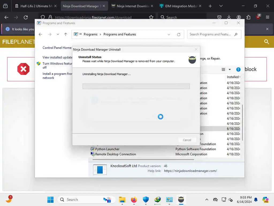Click the red X error icon
The width and height of the screenshot is (274, 206).
[x=23, y=69]
